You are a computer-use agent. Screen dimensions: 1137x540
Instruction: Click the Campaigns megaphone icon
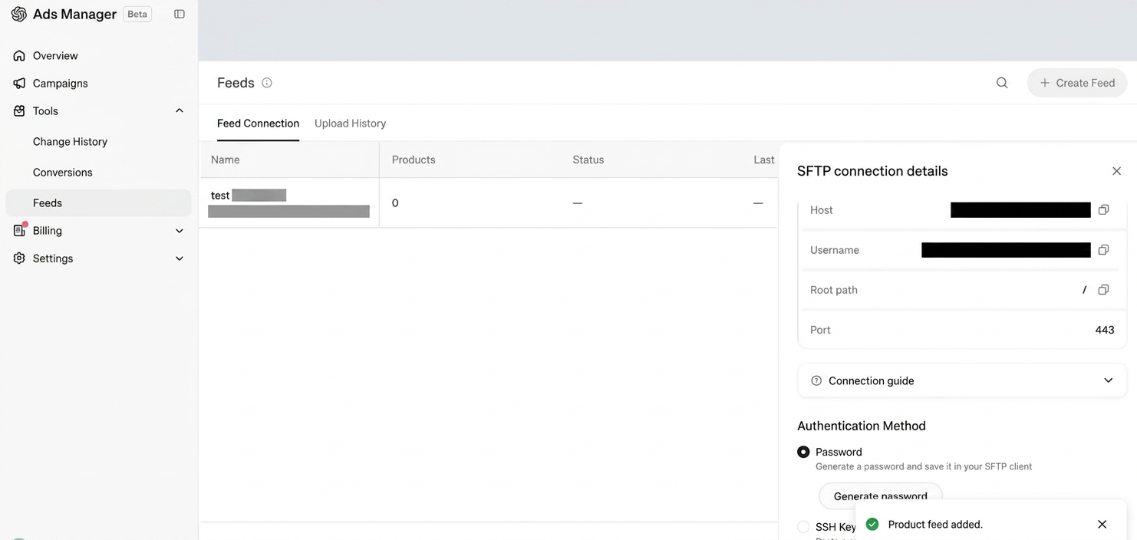19,83
